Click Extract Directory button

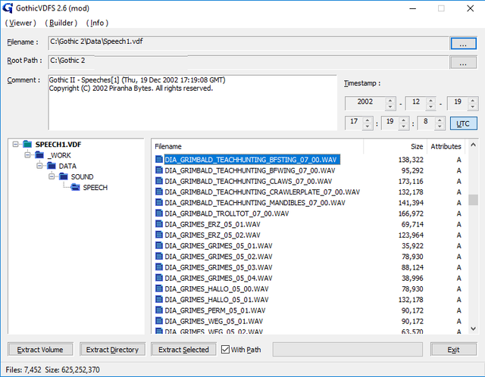pyautogui.click(x=112, y=350)
